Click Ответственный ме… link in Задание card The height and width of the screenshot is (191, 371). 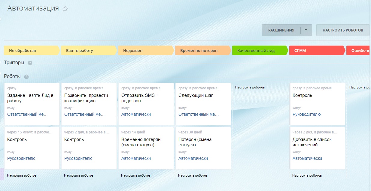27,114
